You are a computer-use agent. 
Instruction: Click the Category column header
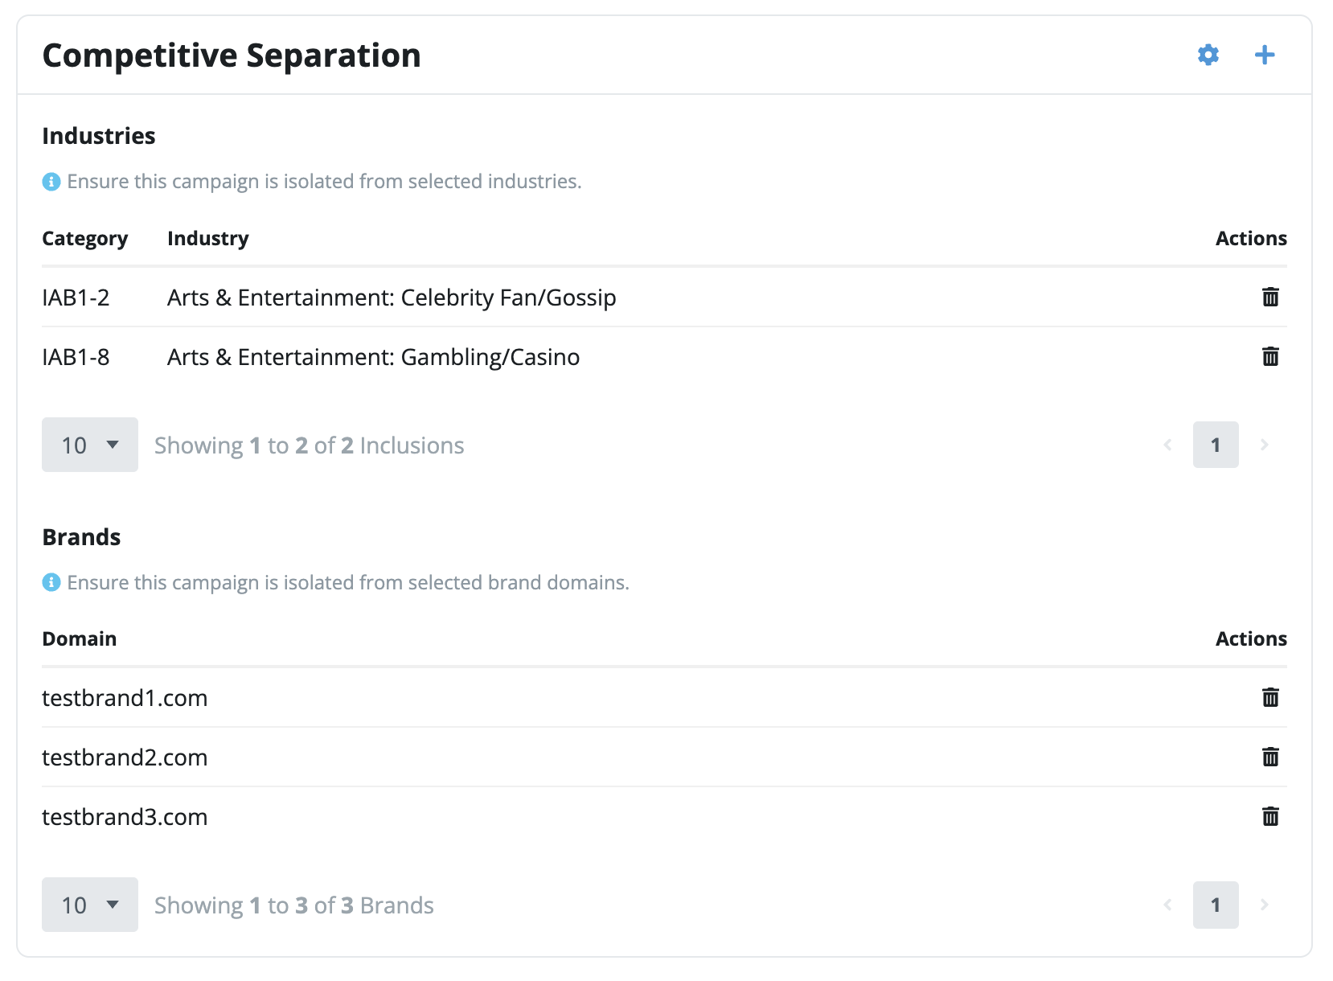pos(84,239)
